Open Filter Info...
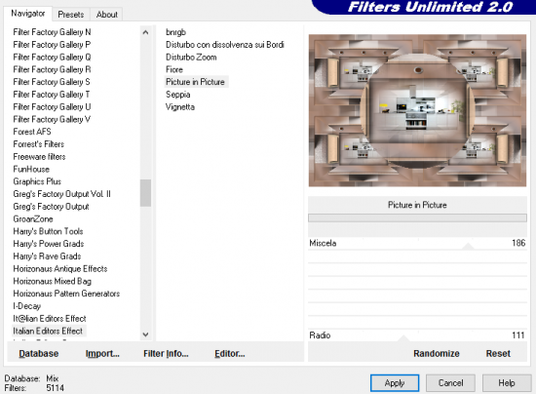Viewport: 536px width, 394px height. (x=166, y=353)
